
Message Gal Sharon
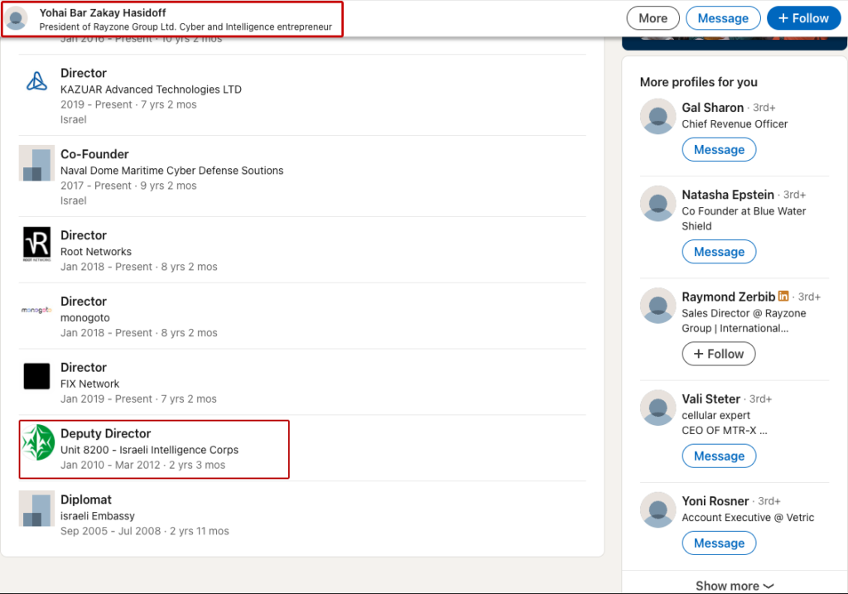click(719, 150)
